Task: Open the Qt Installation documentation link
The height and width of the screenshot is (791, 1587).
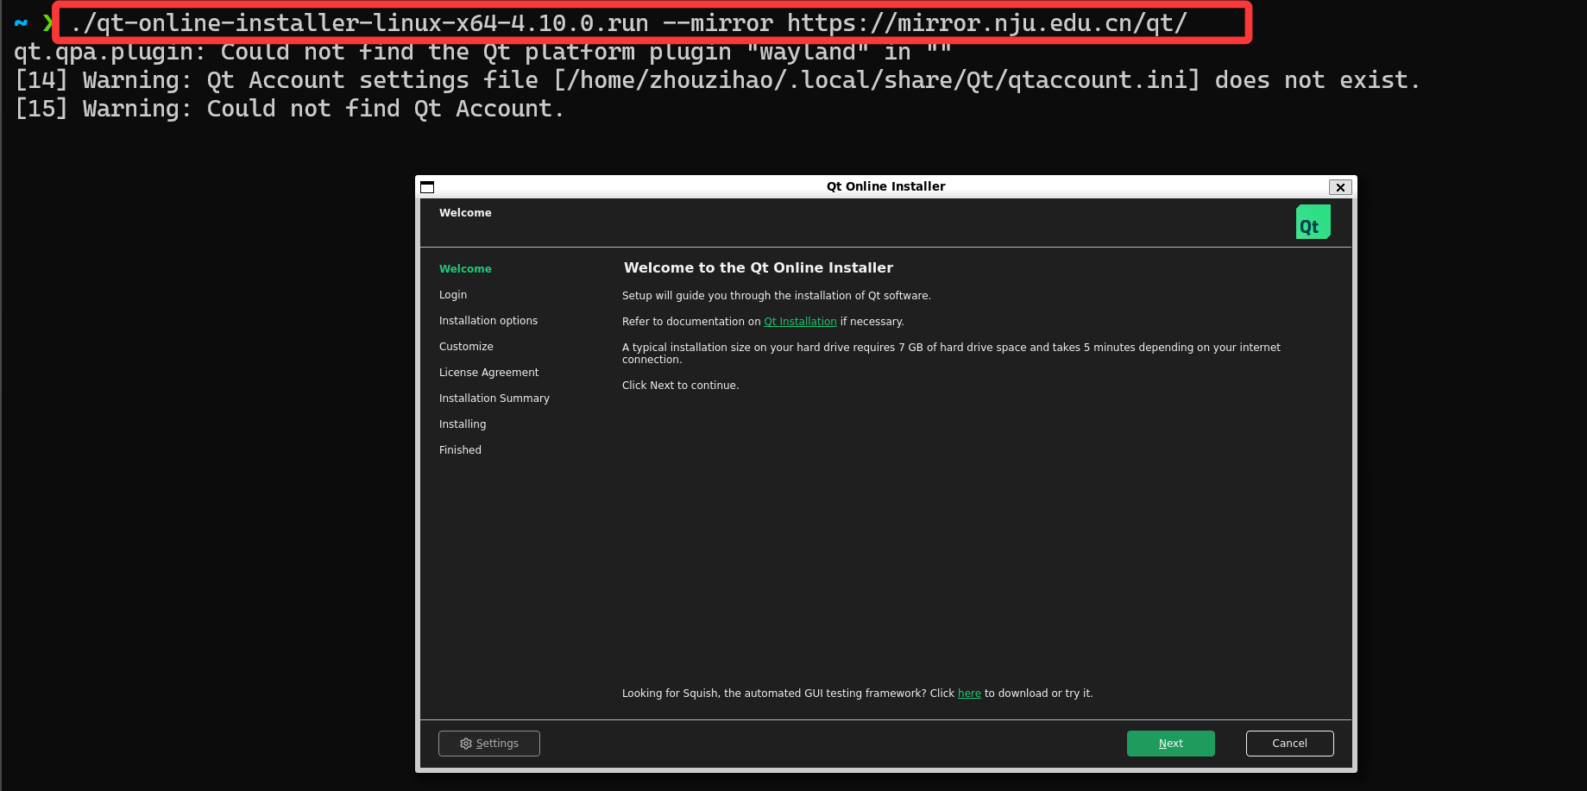Action: pos(800,322)
